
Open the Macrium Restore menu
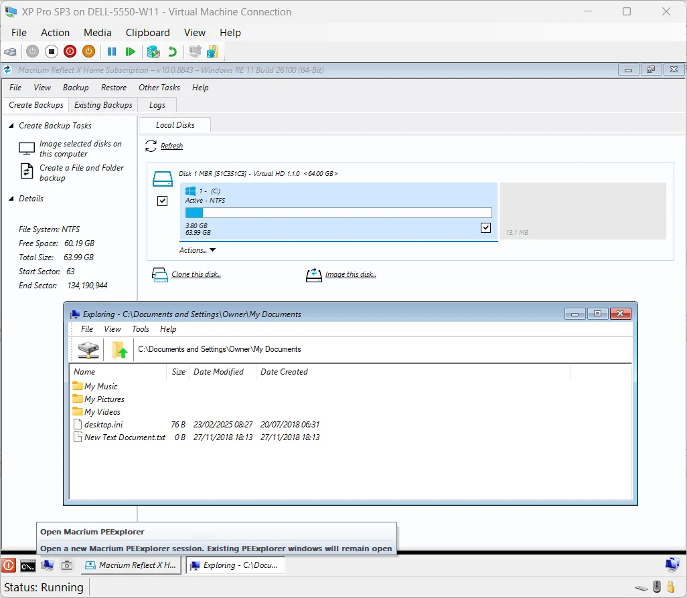[113, 88]
